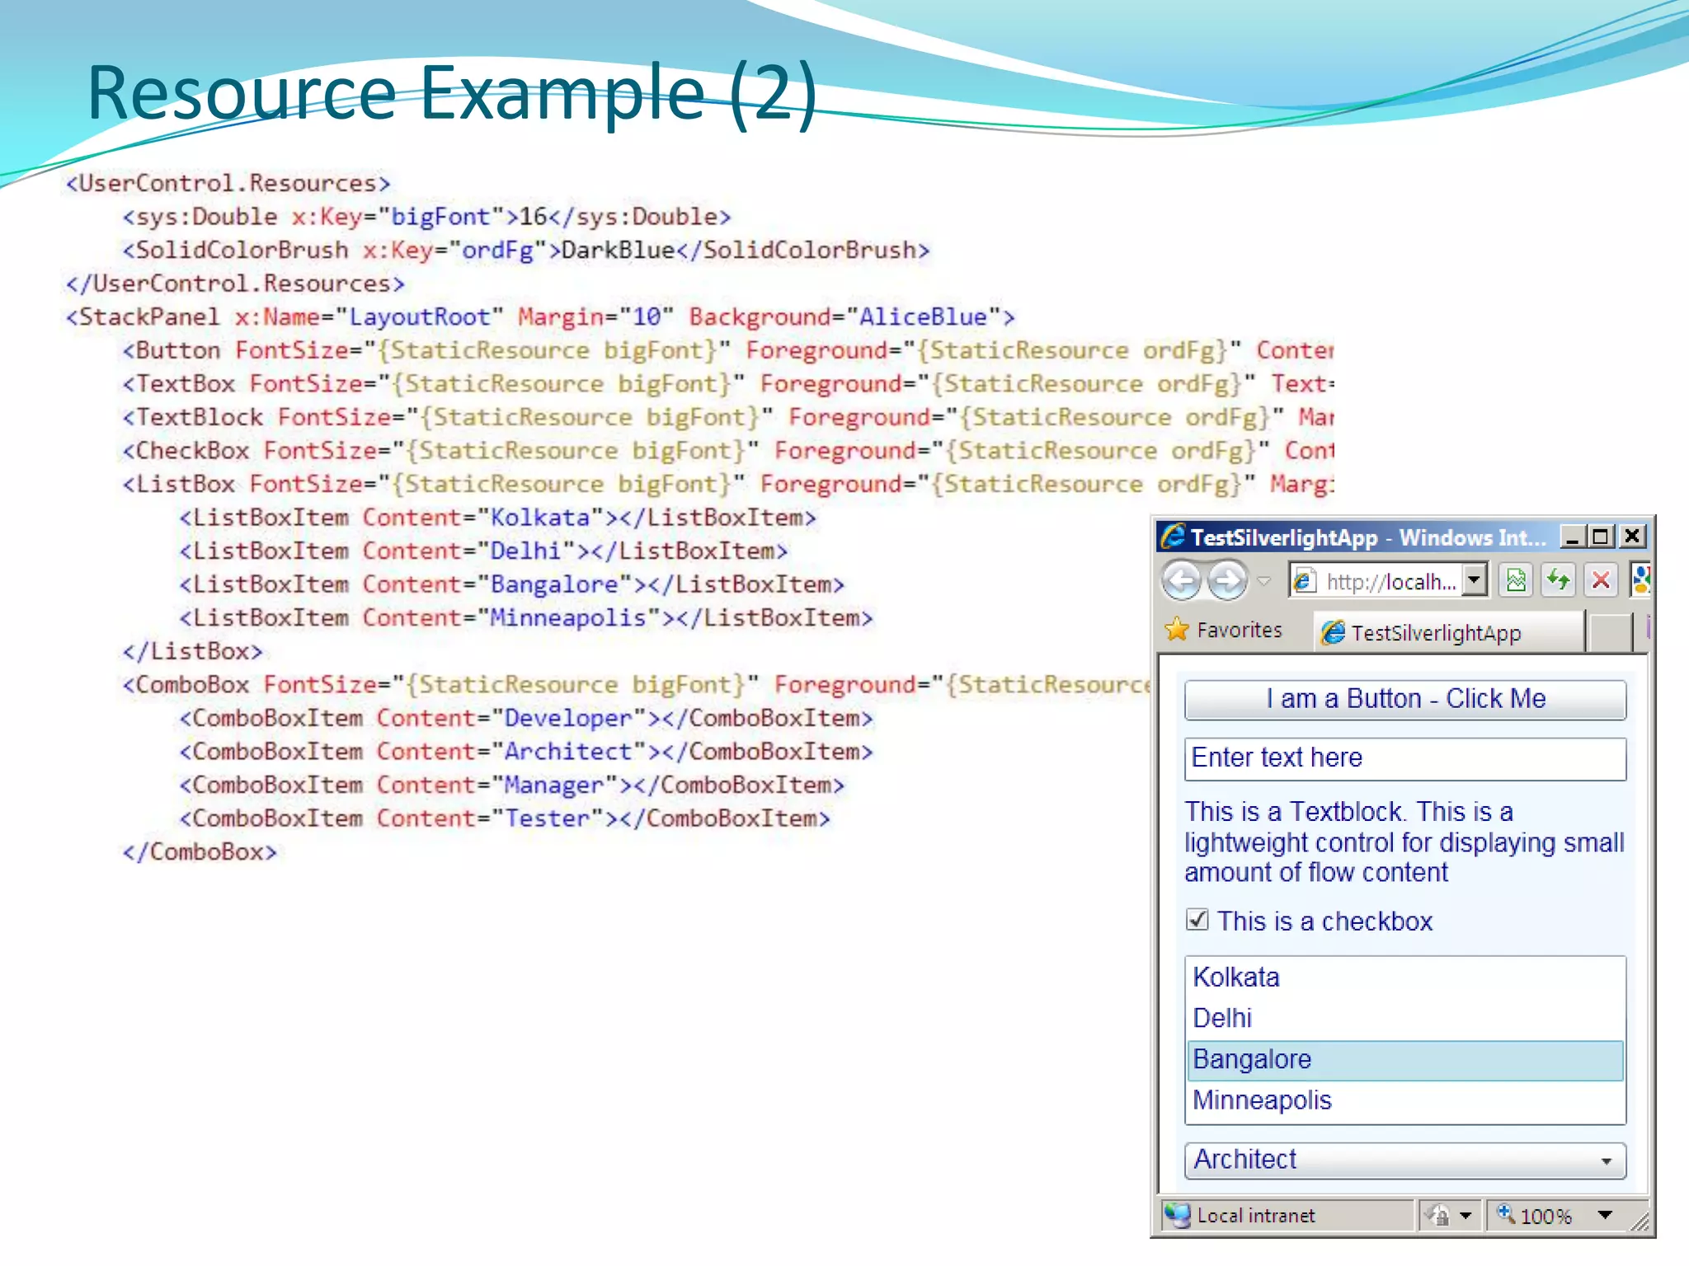Open recent pages dropdown next to Forward
Image resolution: width=1689 pixels, height=1266 pixels.
point(1264,582)
